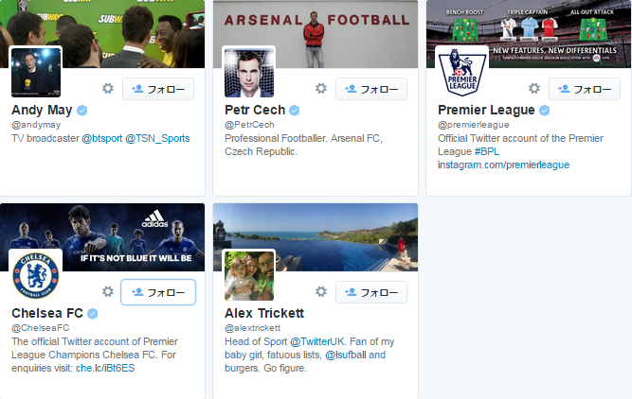Open gear menu on Chelsea FC card
Screen dimensions: 632x399
pos(108,292)
